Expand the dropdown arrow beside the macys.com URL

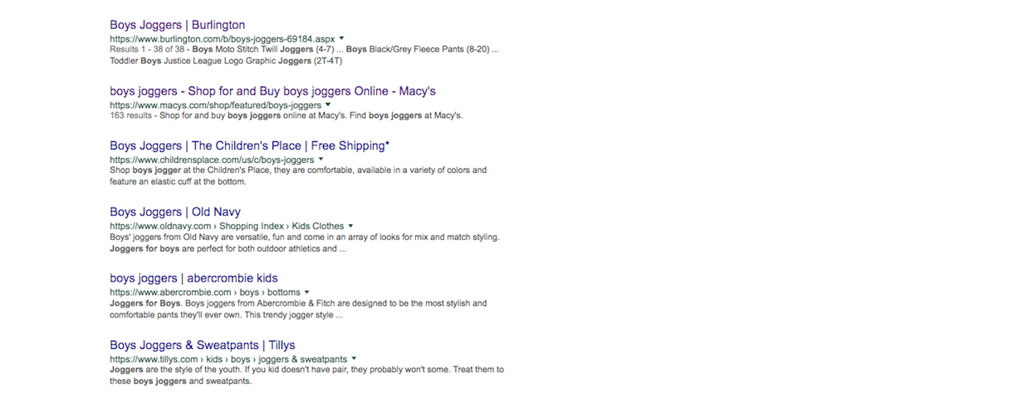click(x=328, y=105)
